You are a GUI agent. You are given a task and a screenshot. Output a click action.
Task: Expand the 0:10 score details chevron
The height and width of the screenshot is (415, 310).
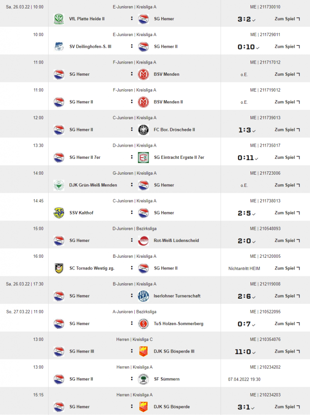coord(258,48)
